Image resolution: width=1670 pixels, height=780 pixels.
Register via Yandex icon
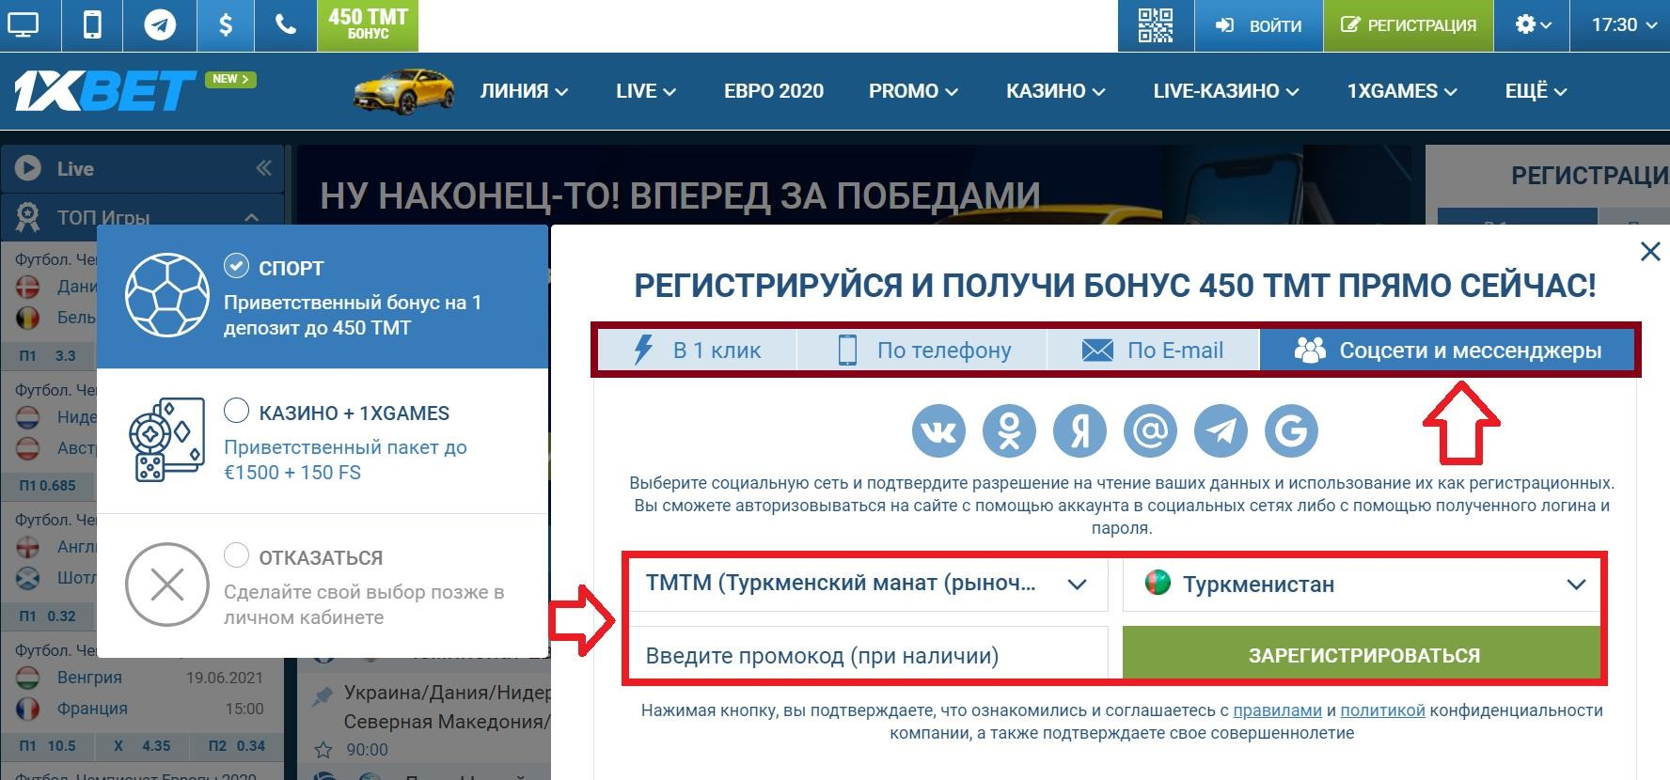(1079, 431)
